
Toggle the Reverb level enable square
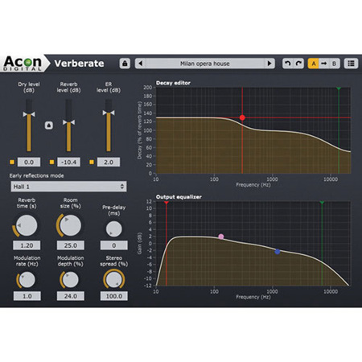[x=51, y=162]
